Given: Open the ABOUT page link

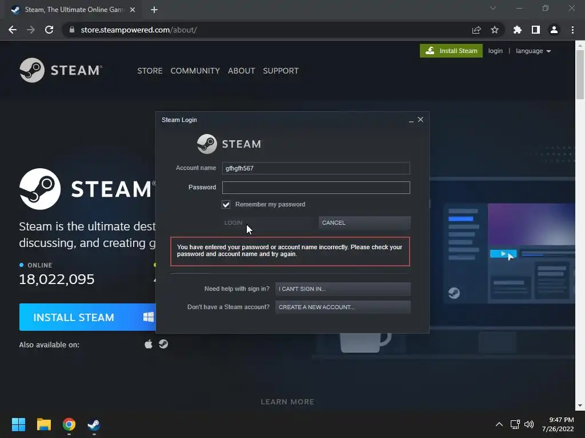Looking at the screenshot, I should click(242, 71).
